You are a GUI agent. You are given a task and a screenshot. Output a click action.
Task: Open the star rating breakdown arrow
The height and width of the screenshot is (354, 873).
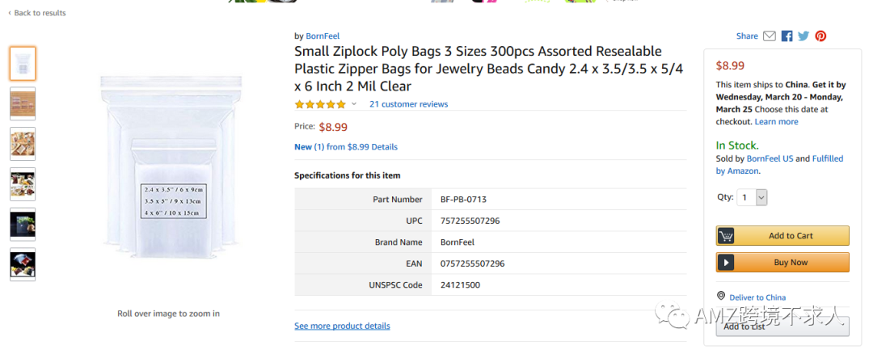pyautogui.click(x=353, y=104)
